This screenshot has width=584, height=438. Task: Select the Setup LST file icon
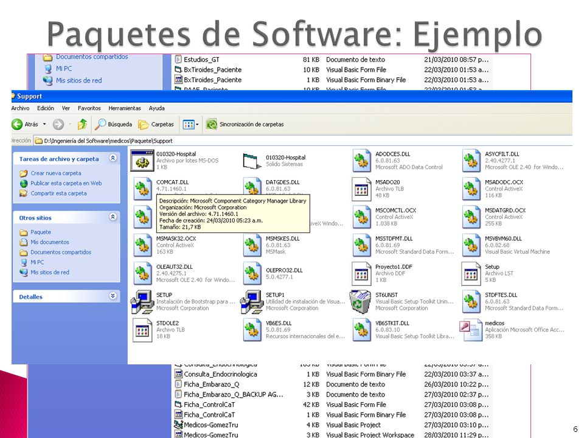point(471,273)
